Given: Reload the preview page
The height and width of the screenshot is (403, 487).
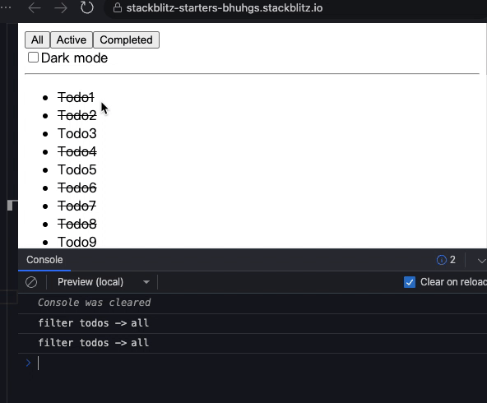Looking at the screenshot, I should pos(87,7).
